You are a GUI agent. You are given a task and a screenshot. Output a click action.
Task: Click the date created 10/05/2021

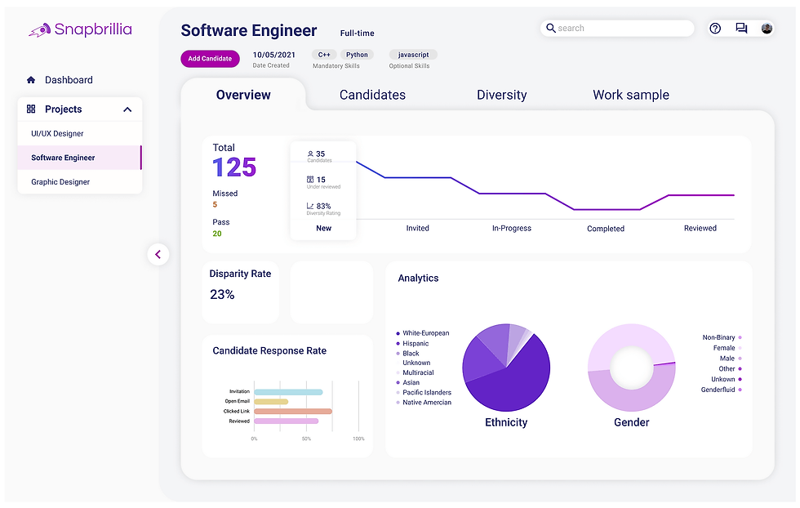[x=274, y=55]
